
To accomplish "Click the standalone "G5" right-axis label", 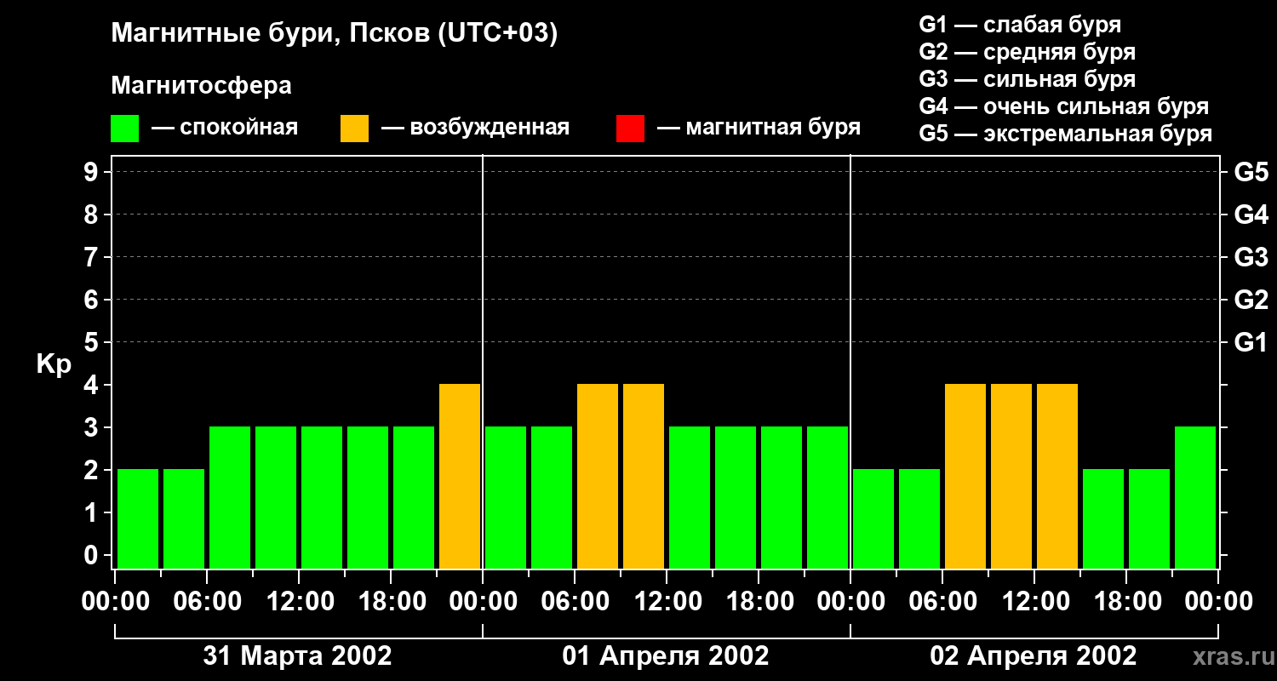I will point(1251,172).
